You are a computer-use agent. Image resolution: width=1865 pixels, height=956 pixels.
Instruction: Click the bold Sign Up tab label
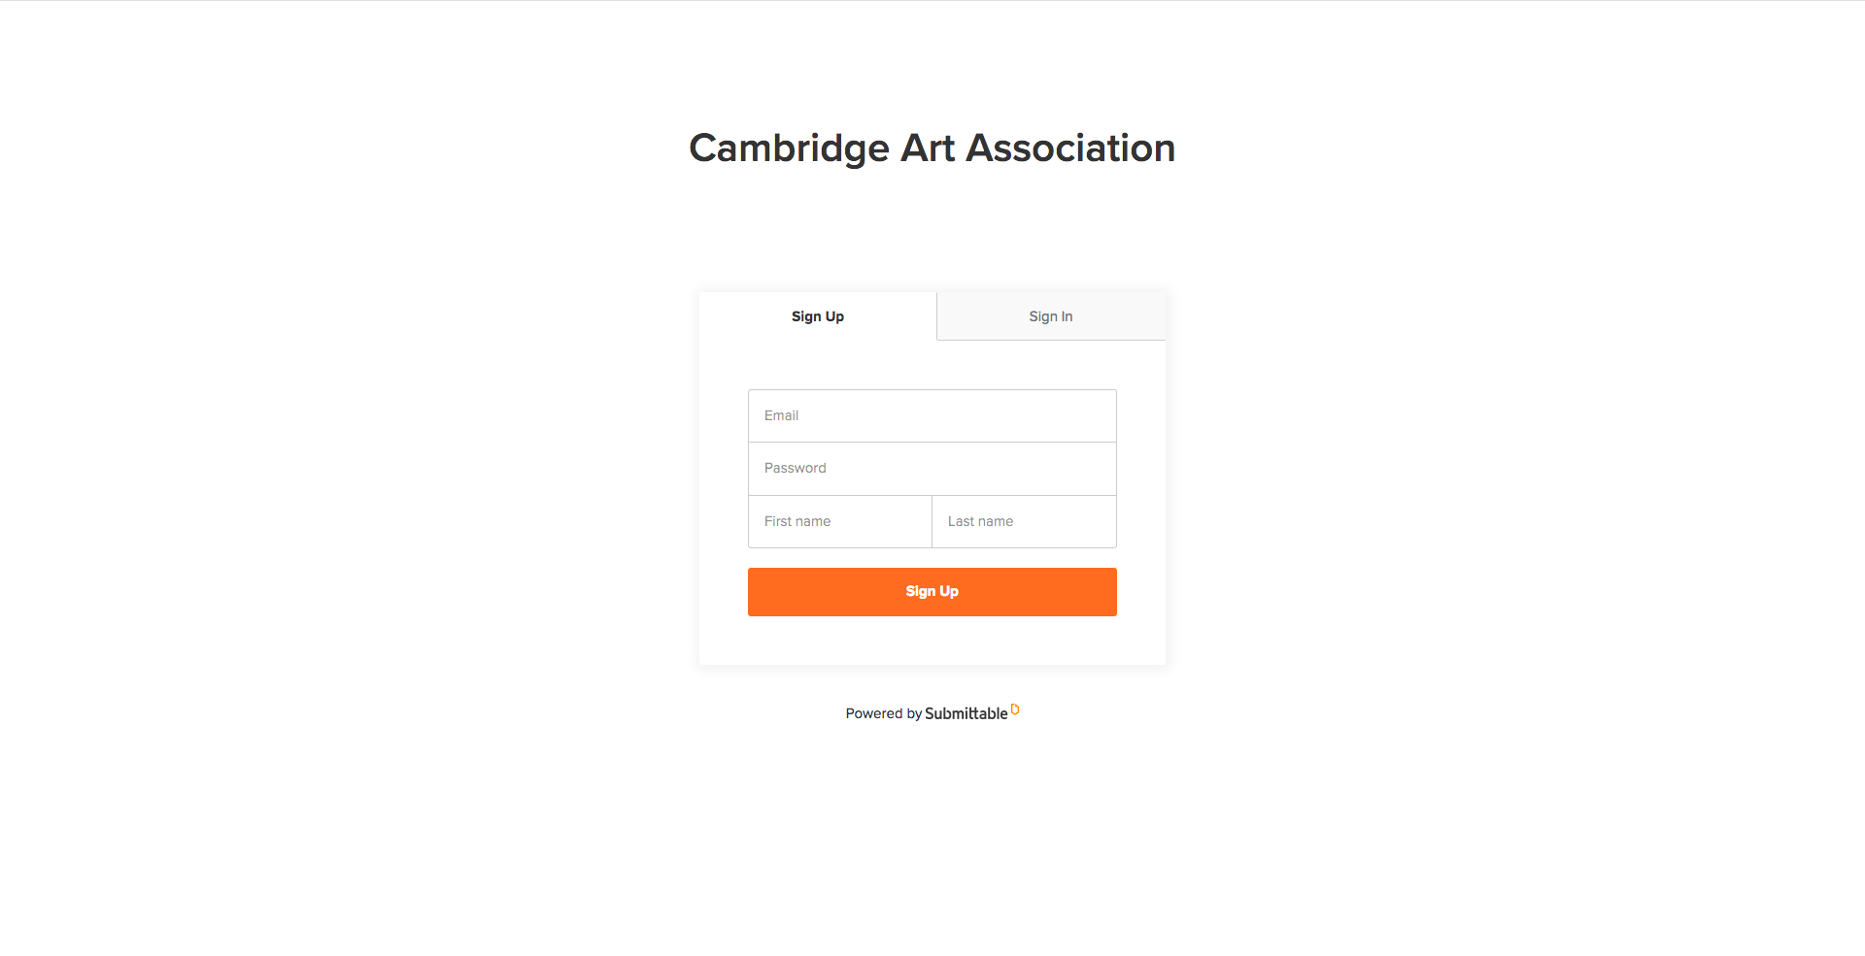point(818,316)
